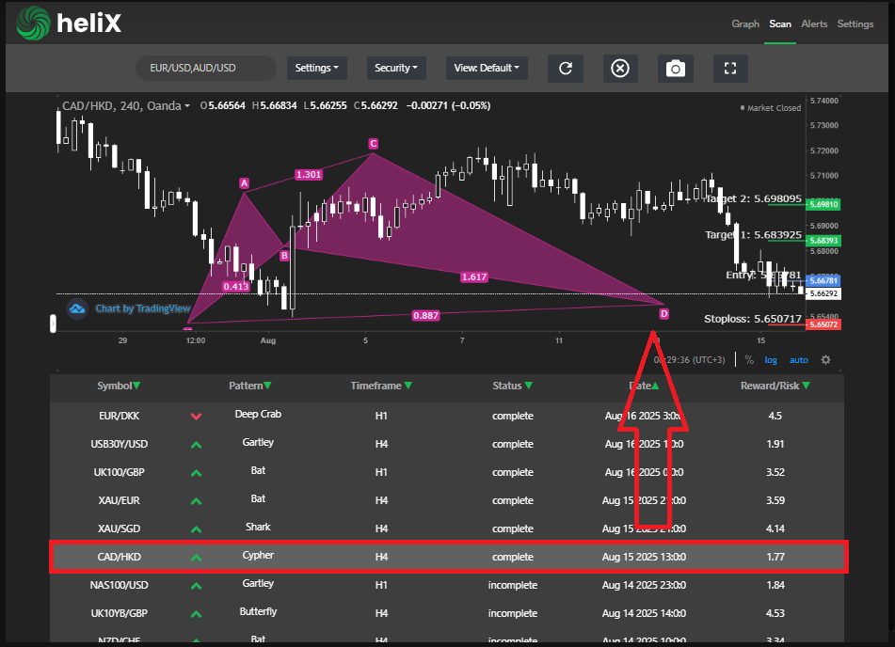
Task: Open the Settings dropdown in toolbar
Action: [x=317, y=68]
